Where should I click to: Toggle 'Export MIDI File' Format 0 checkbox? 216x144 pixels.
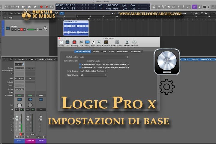click(80, 67)
